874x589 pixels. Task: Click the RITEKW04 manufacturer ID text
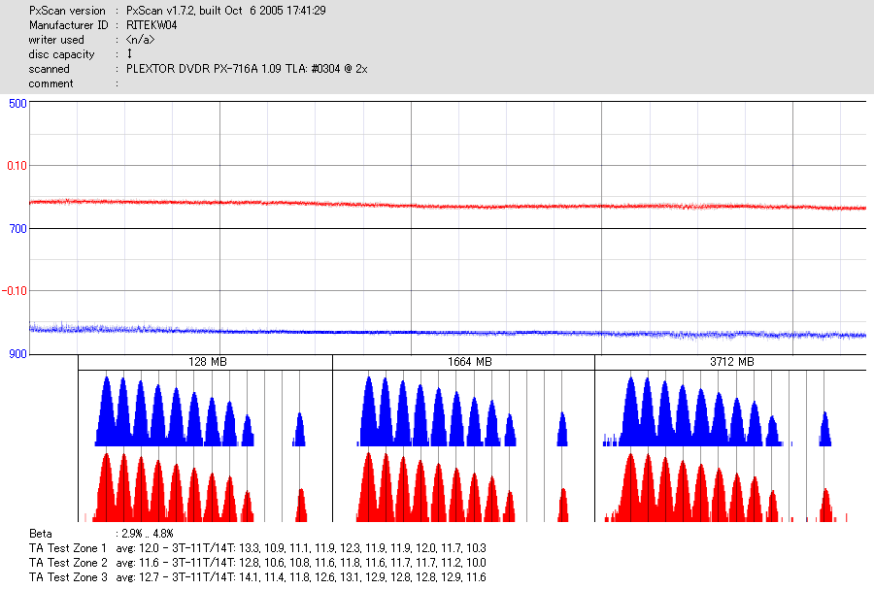(151, 25)
